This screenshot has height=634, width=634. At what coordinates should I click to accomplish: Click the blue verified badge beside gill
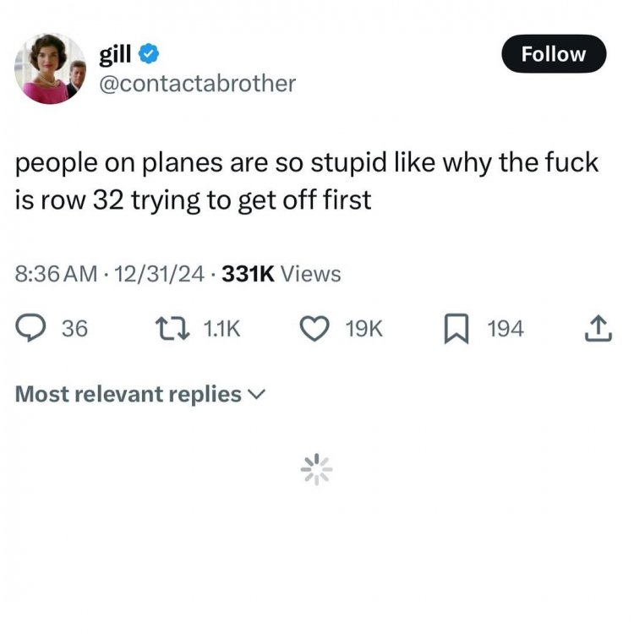point(150,55)
